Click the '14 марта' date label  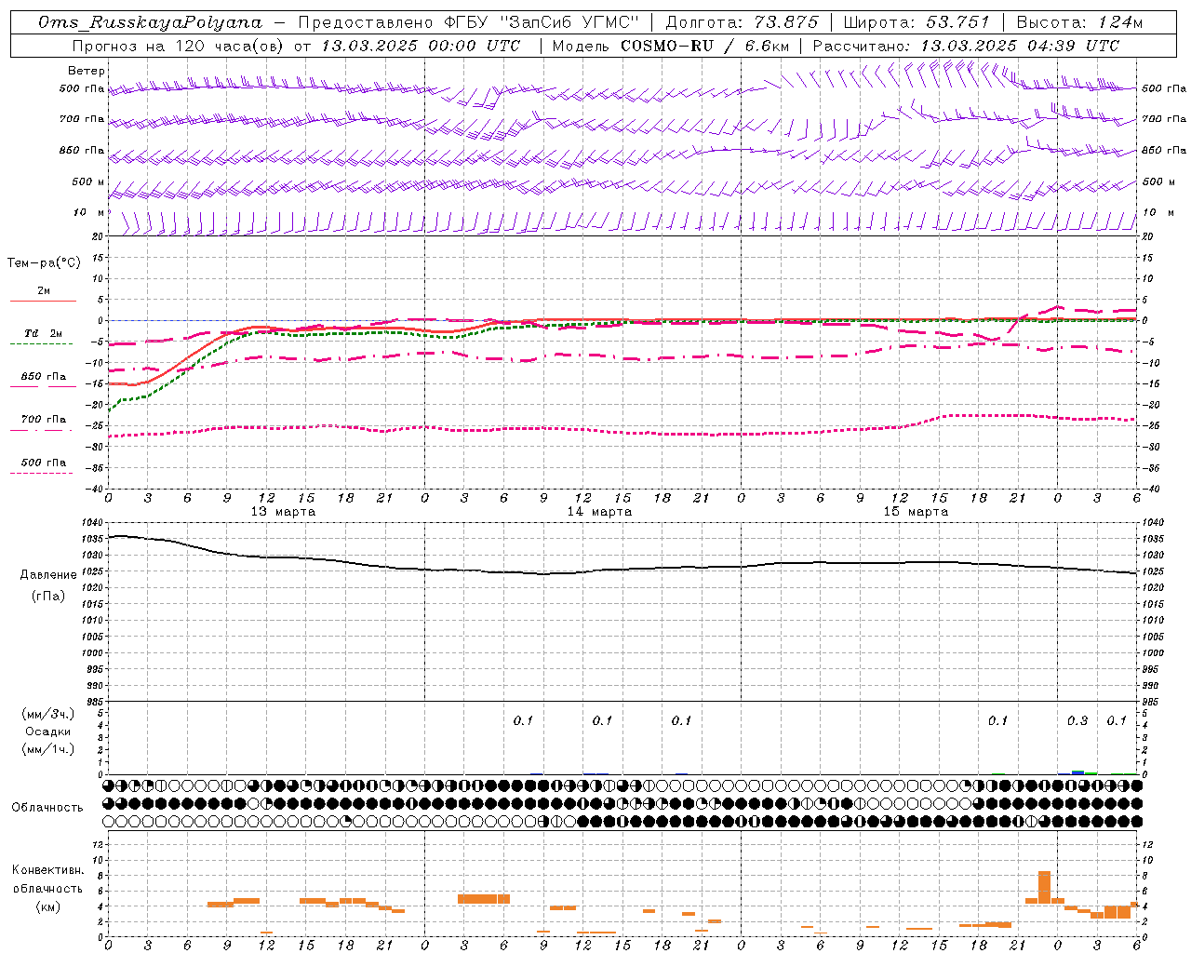point(599,512)
